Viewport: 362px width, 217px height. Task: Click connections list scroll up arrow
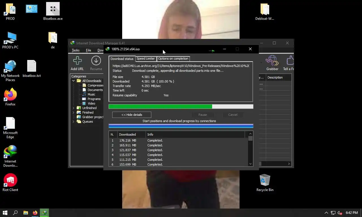coord(250,134)
